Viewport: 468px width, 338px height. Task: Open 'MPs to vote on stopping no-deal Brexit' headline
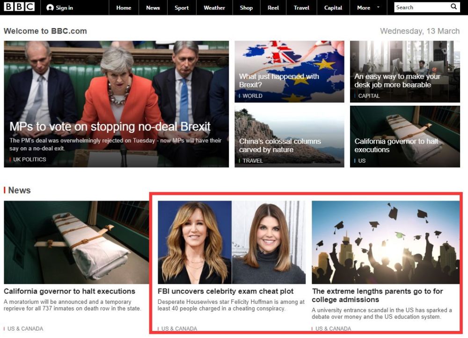pos(110,127)
